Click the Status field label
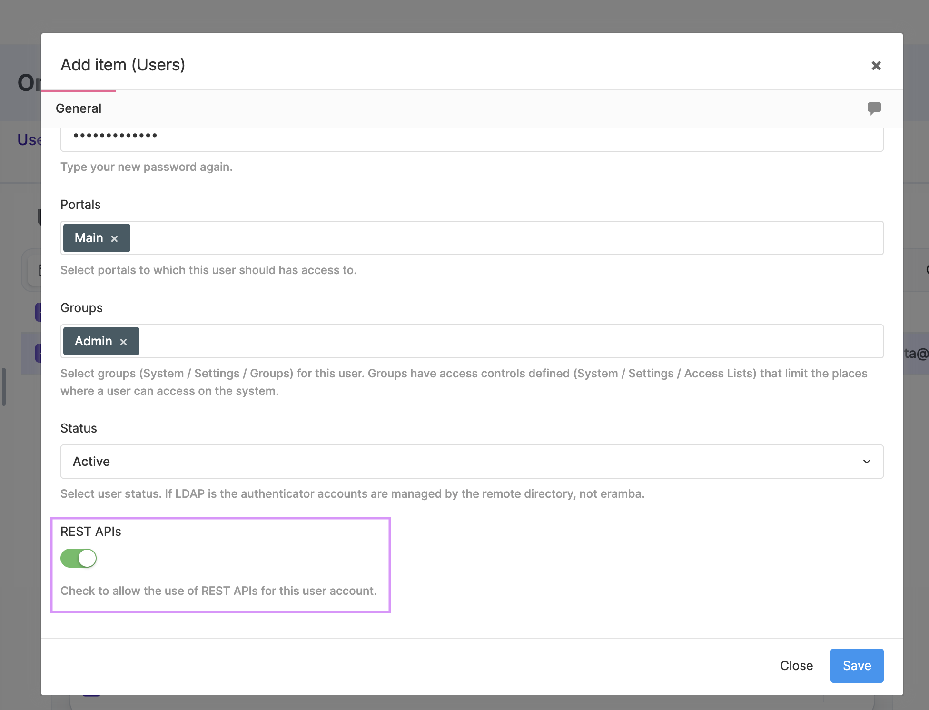 (x=79, y=428)
